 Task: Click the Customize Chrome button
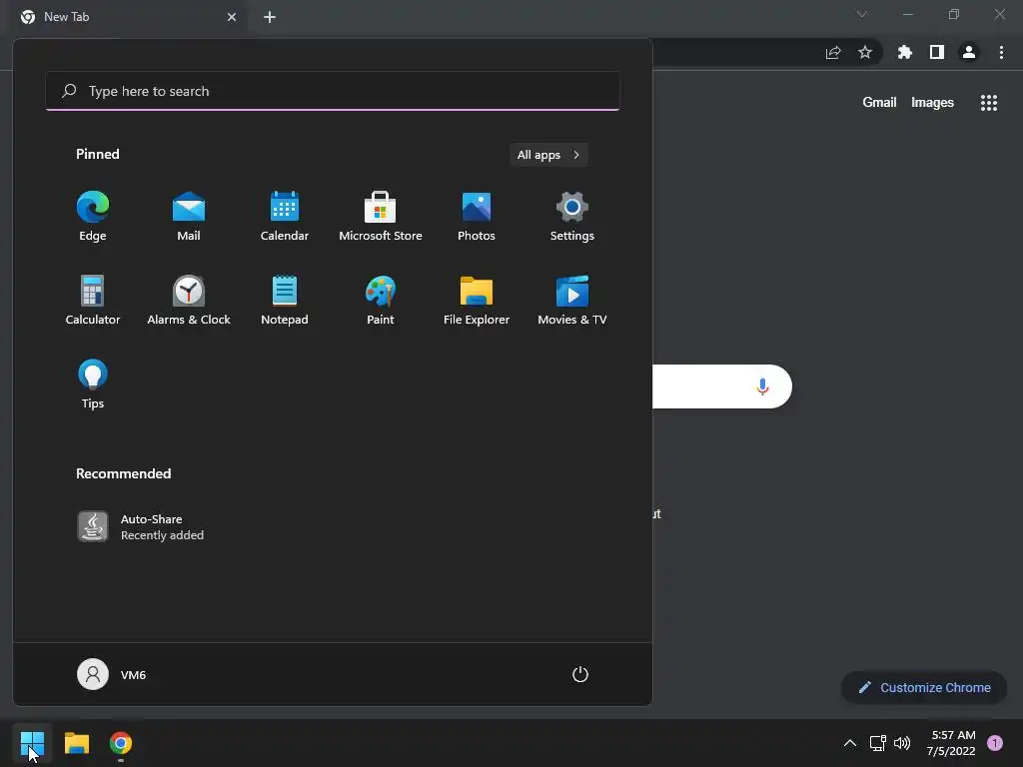click(x=924, y=687)
